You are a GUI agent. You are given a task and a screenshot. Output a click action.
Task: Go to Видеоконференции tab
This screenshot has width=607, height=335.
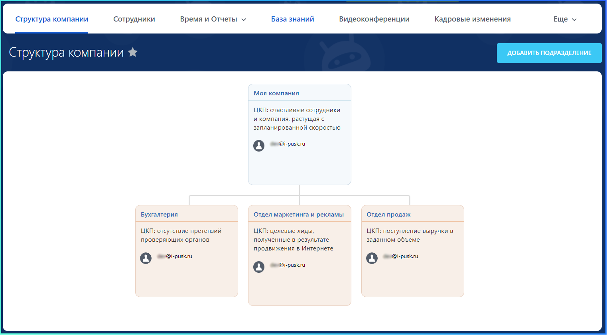pyautogui.click(x=374, y=19)
